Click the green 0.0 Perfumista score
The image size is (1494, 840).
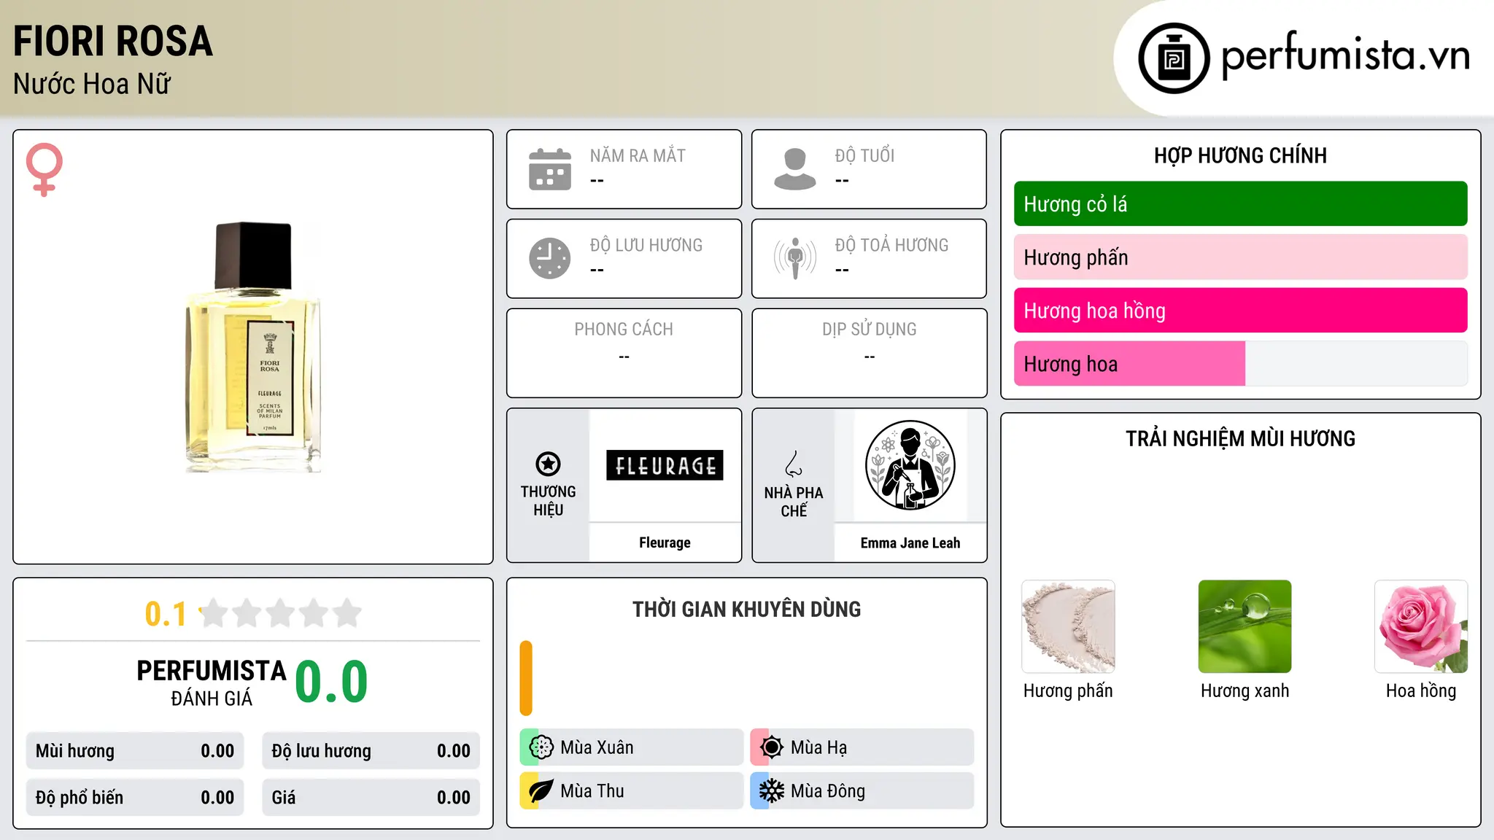coord(331,682)
